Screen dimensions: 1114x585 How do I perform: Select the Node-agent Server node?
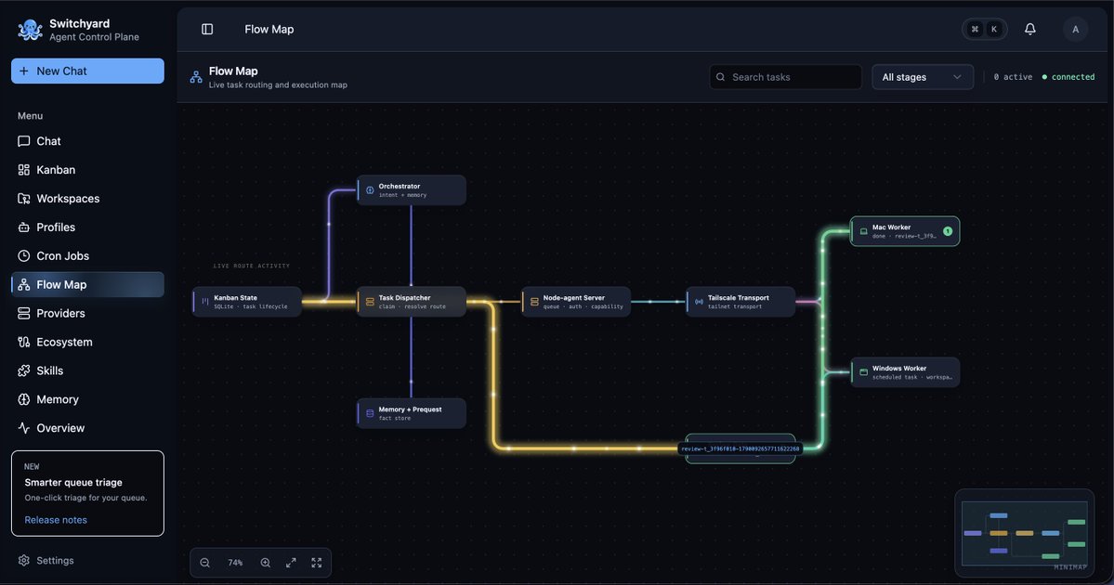pos(576,302)
